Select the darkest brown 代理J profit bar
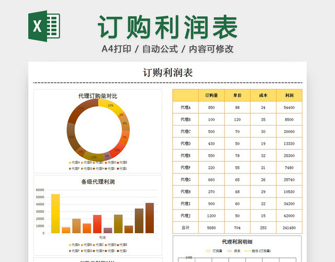335x262 pixels. coord(150,218)
